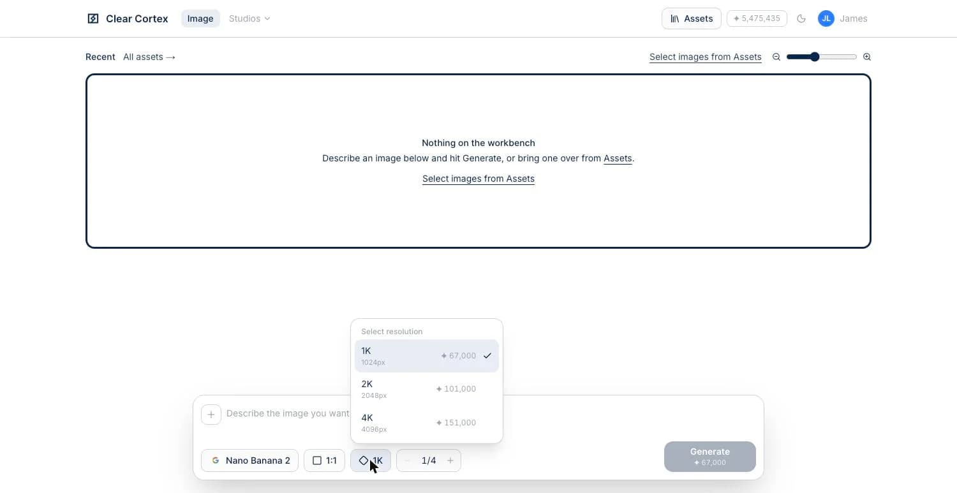Click the zoom in magnifier icon
This screenshot has width=957, height=493.
(867, 57)
